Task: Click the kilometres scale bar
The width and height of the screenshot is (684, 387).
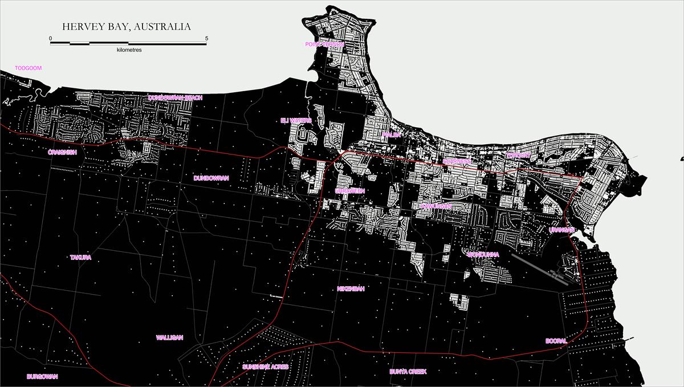Action: click(x=129, y=43)
